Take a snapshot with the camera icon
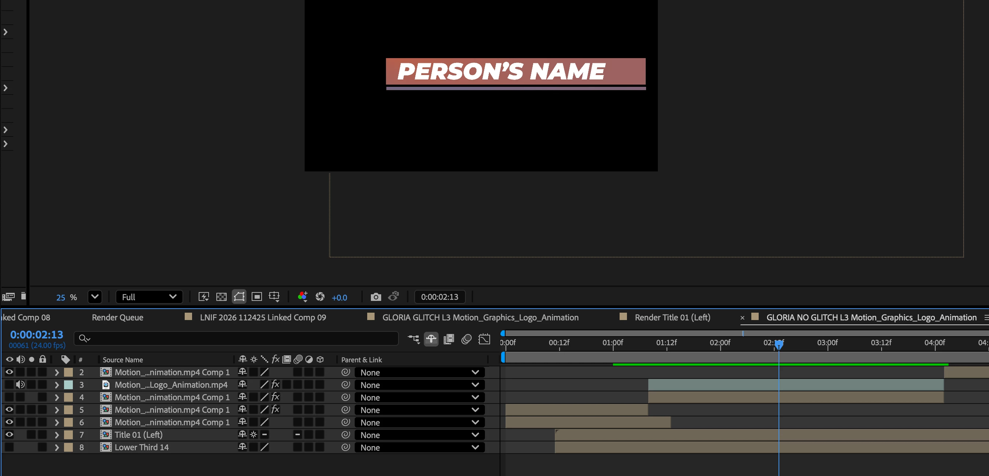Screen dimensions: 989x476 376,297
